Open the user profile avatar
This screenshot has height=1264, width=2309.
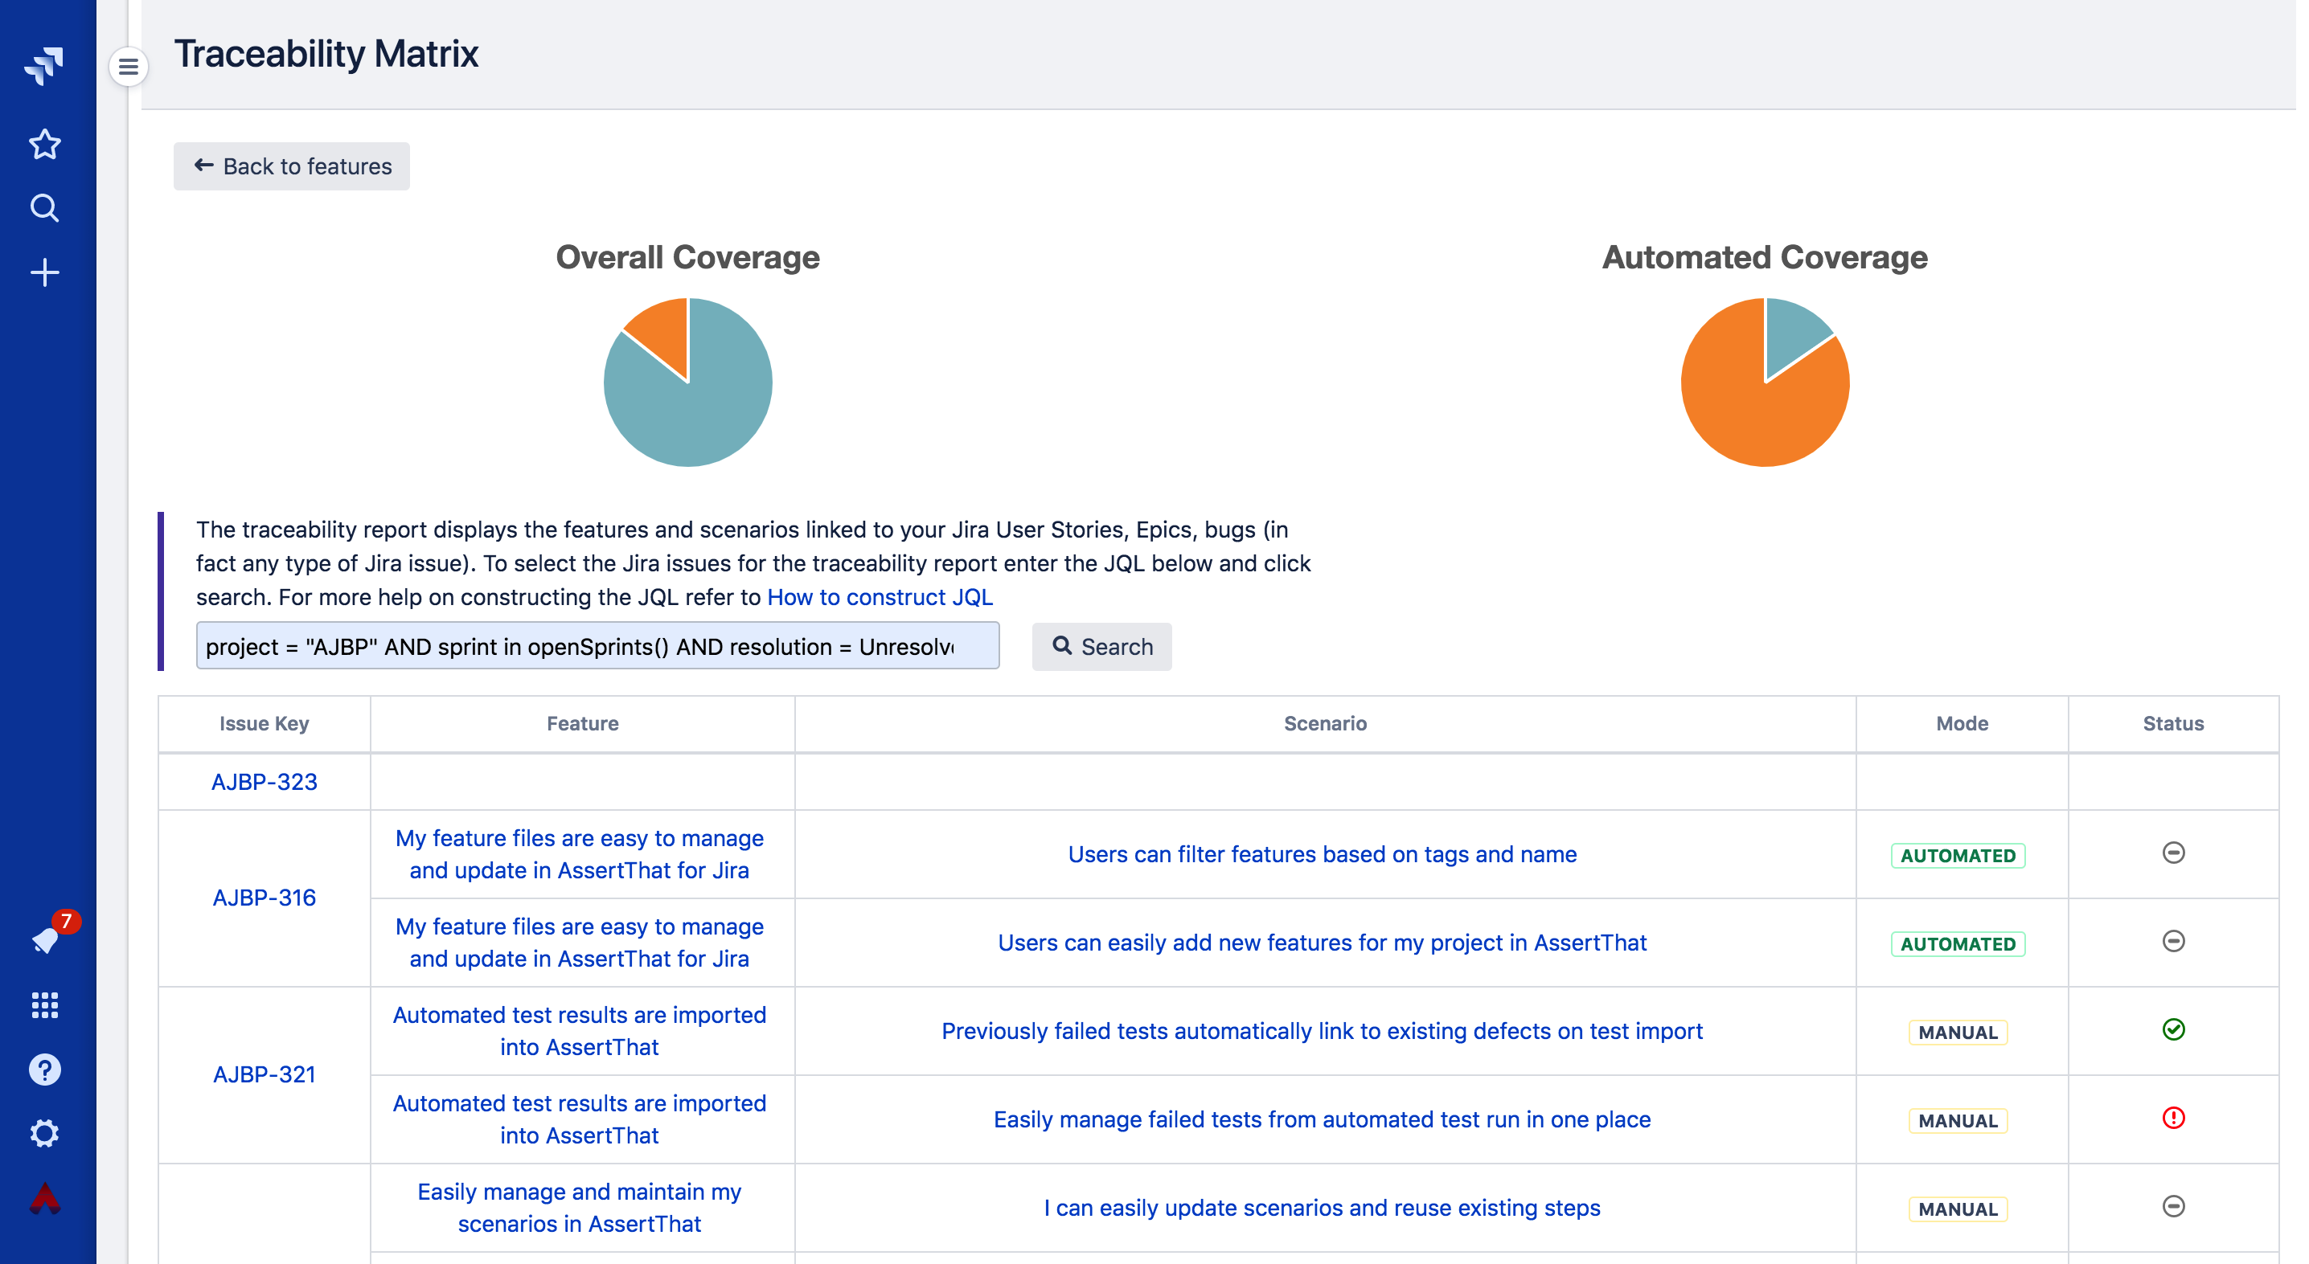[44, 1198]
